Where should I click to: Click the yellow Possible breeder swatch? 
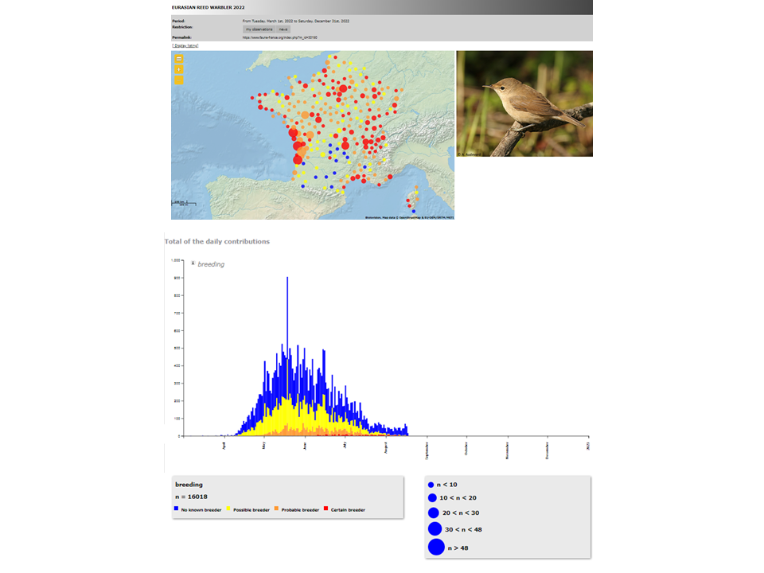coord(229,509)
